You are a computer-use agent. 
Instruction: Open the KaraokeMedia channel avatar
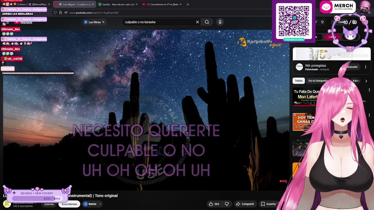click(x=7, y=204)
